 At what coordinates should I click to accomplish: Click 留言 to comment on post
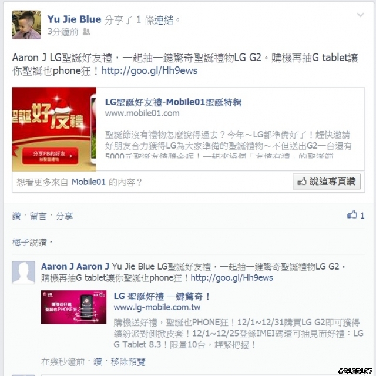(x=38, y=216)
